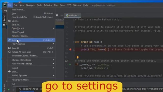Choose Close Project entry
This screenshot has width=163, height=92.
(x=31, y=32)
